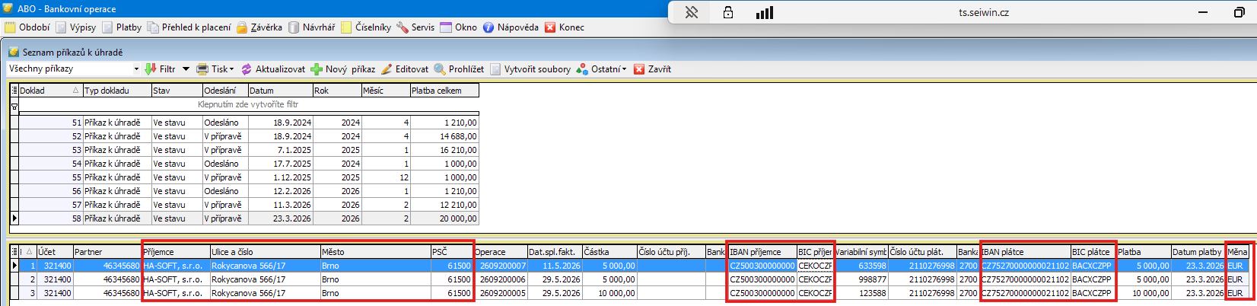This screenshot has width=1257, height=306.
Task: Toggle the pin on the remote connection bar
Action: click(x=691, y=12)
